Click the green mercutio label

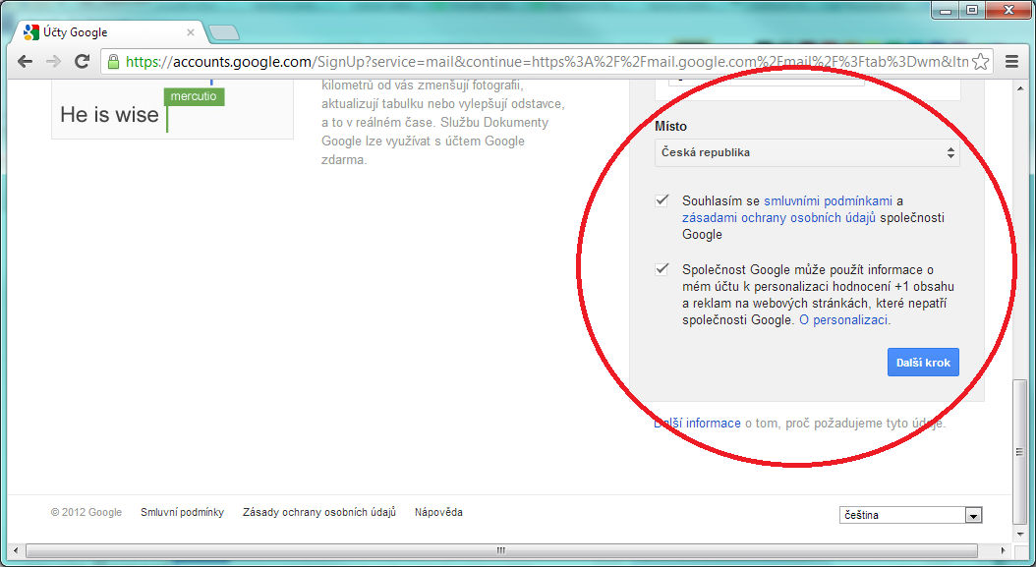click(x=194, y=96)
